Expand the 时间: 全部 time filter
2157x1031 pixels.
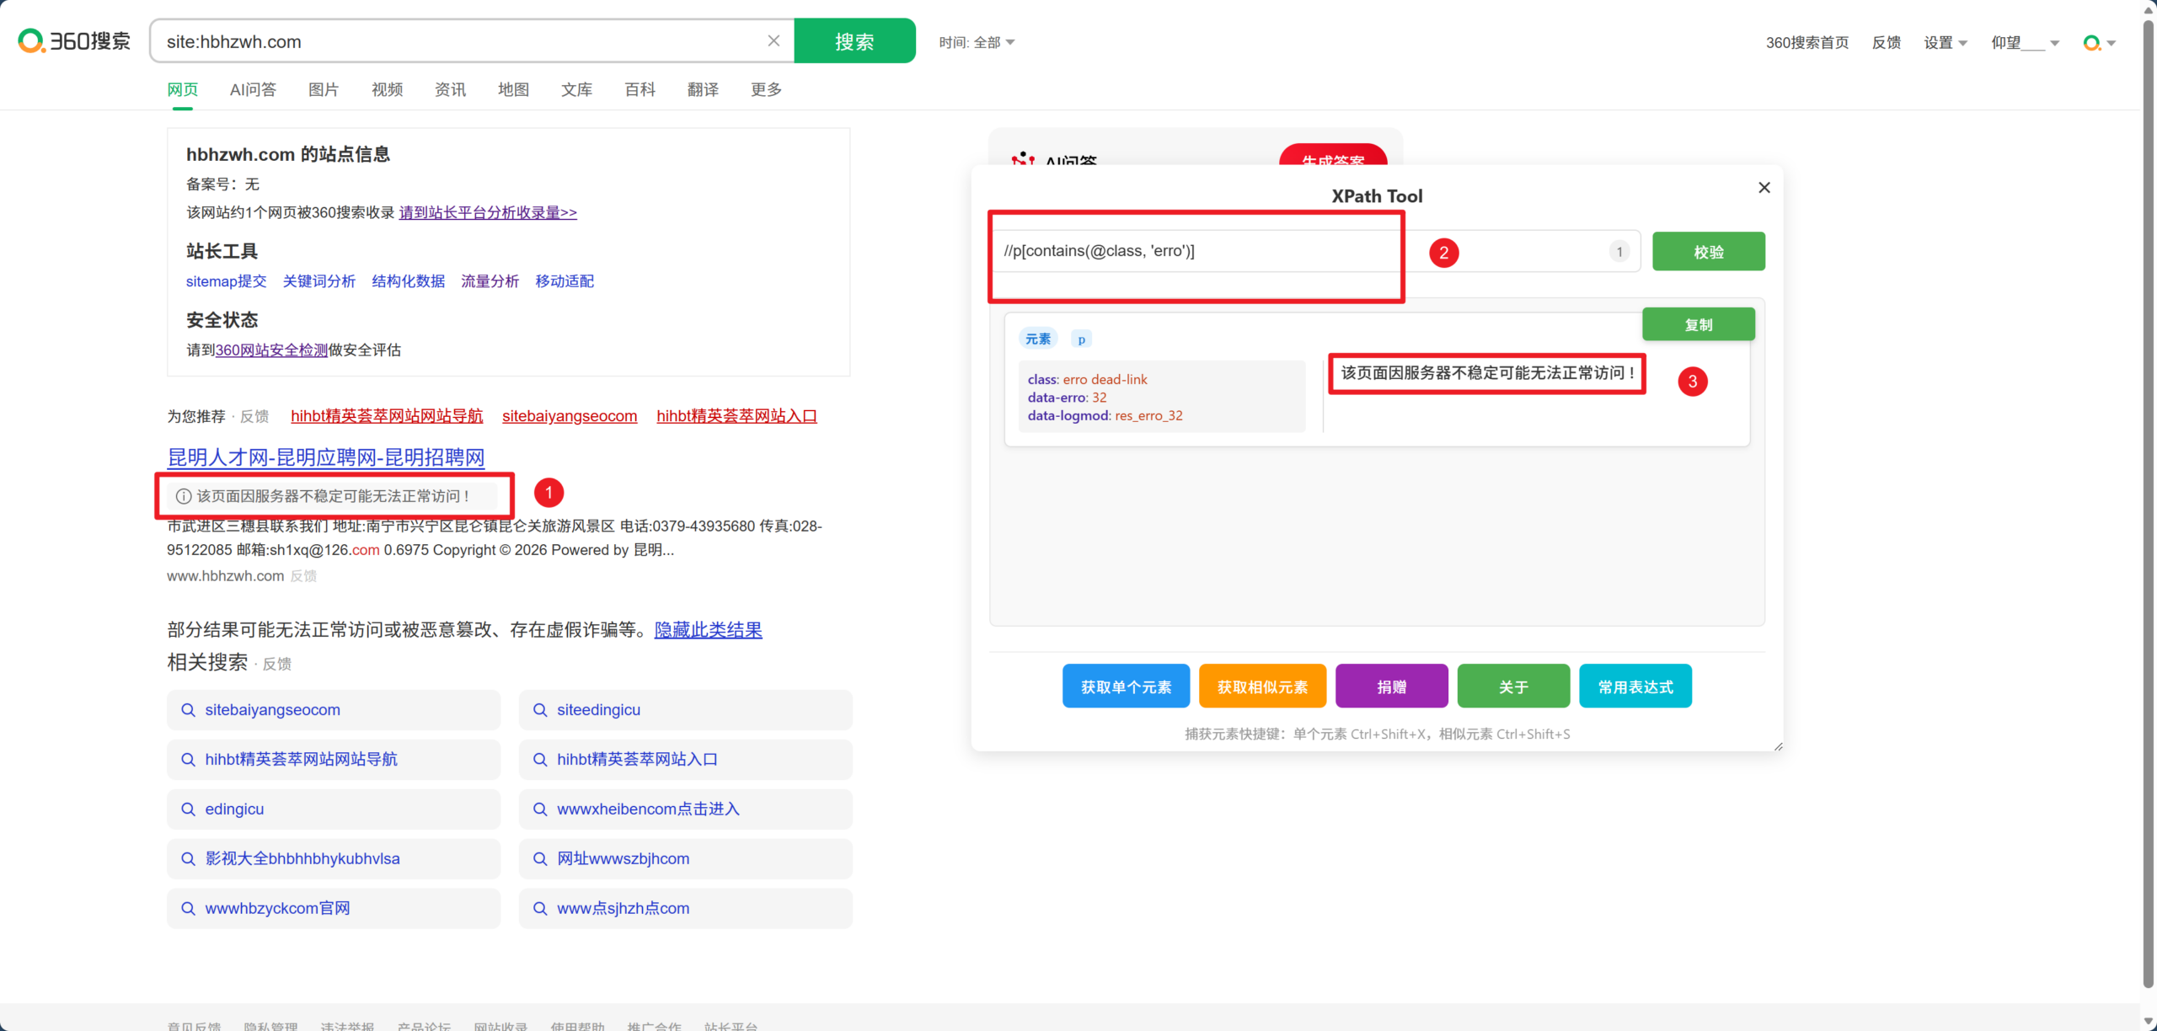977,43
